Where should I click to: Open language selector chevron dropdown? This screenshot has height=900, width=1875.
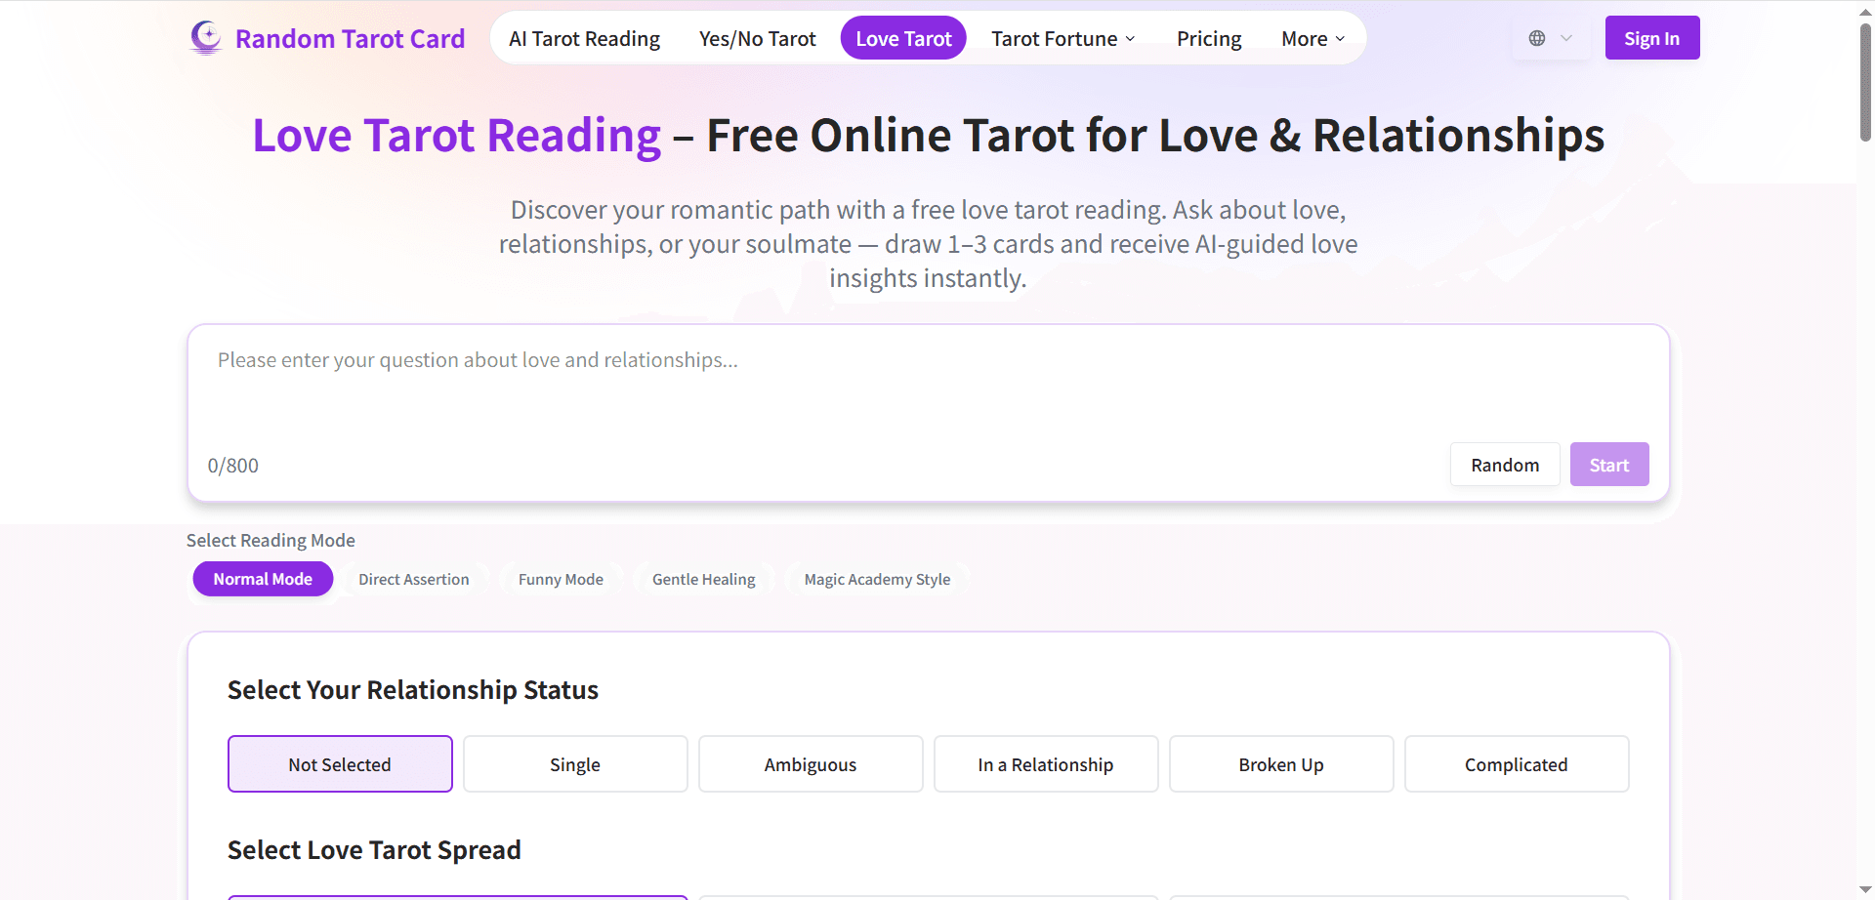(1566, 38)
